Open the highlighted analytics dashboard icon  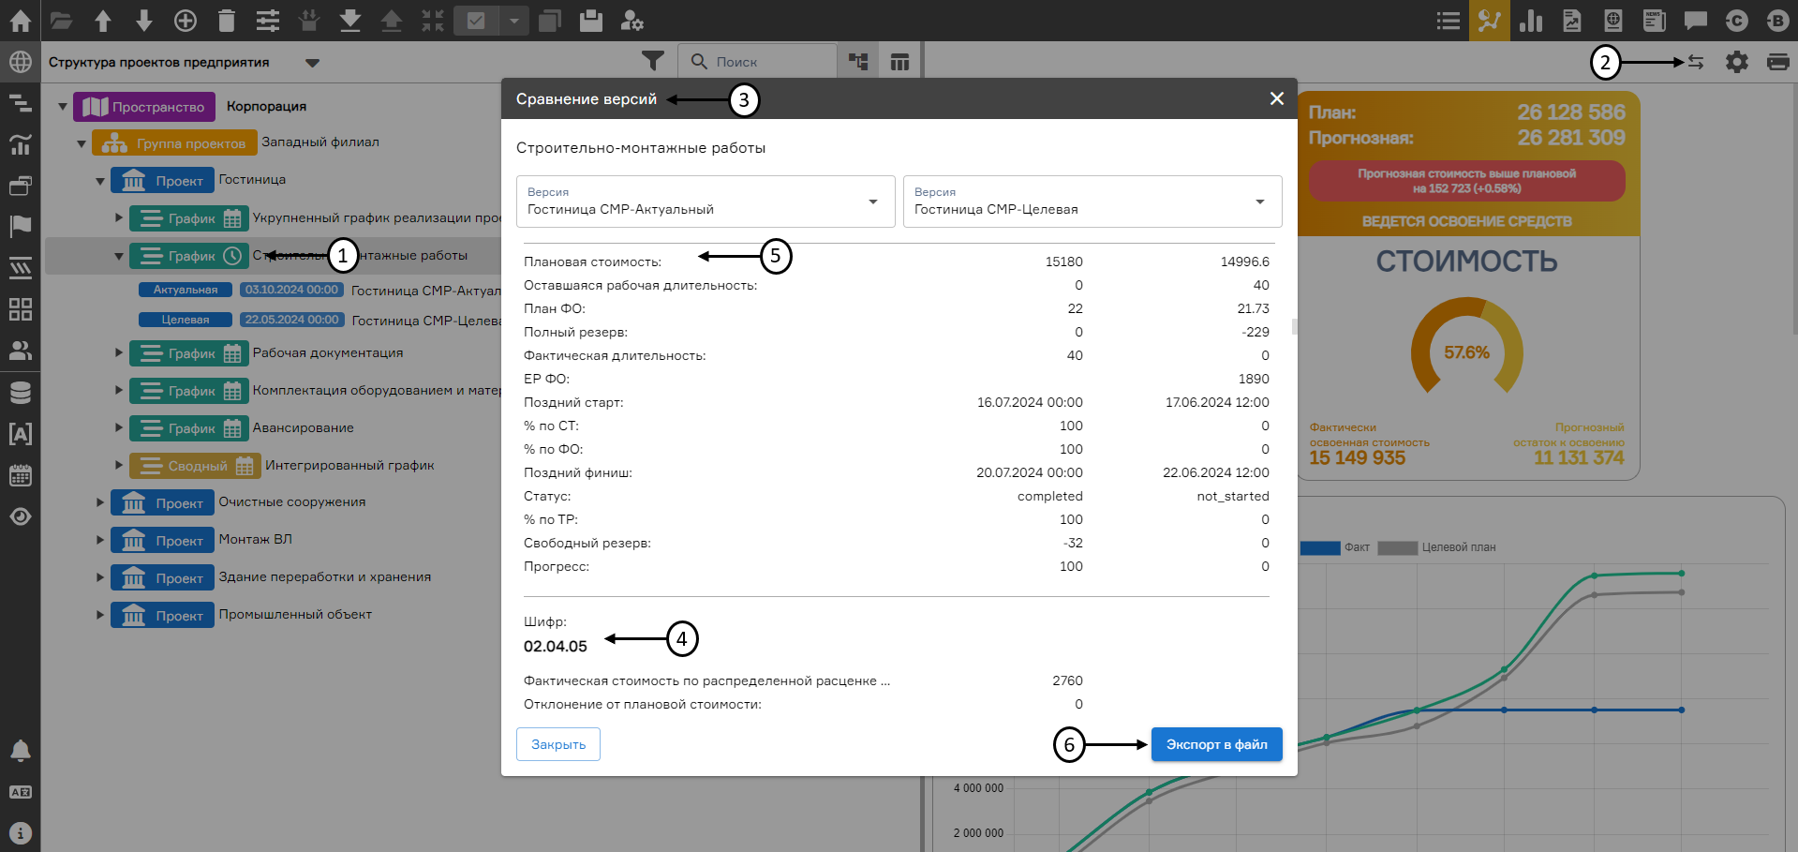1490,20
